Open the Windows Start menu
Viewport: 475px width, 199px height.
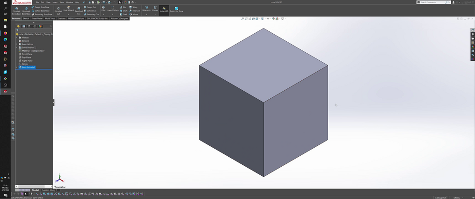[x=5, y=2]
